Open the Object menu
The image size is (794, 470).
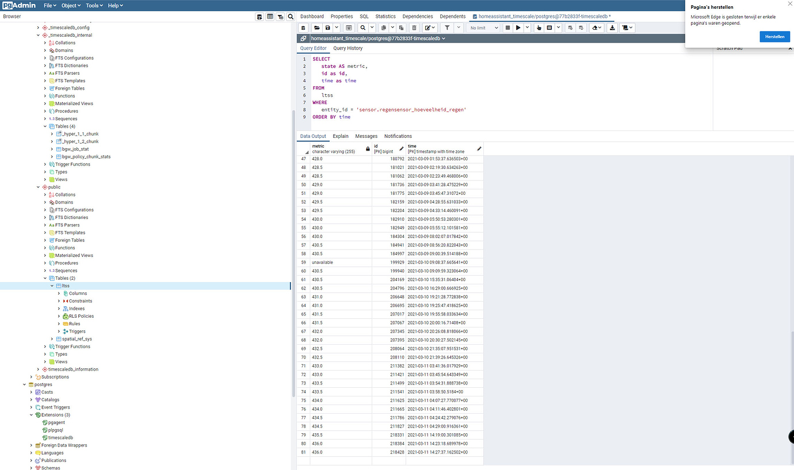(x=70, y=5)
